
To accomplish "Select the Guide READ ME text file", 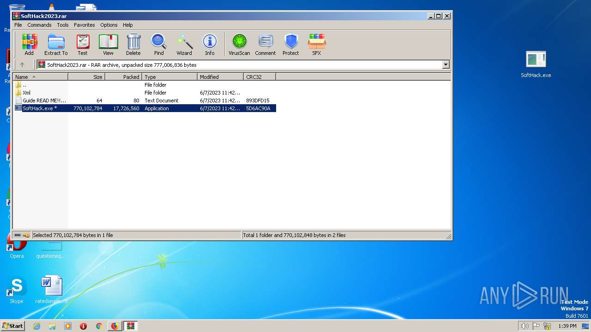I will [145, 101].
